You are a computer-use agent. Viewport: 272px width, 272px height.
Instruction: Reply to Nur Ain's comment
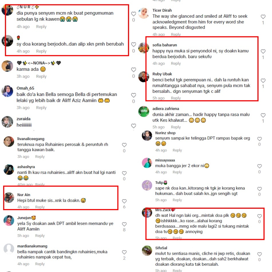coord(40,207)
